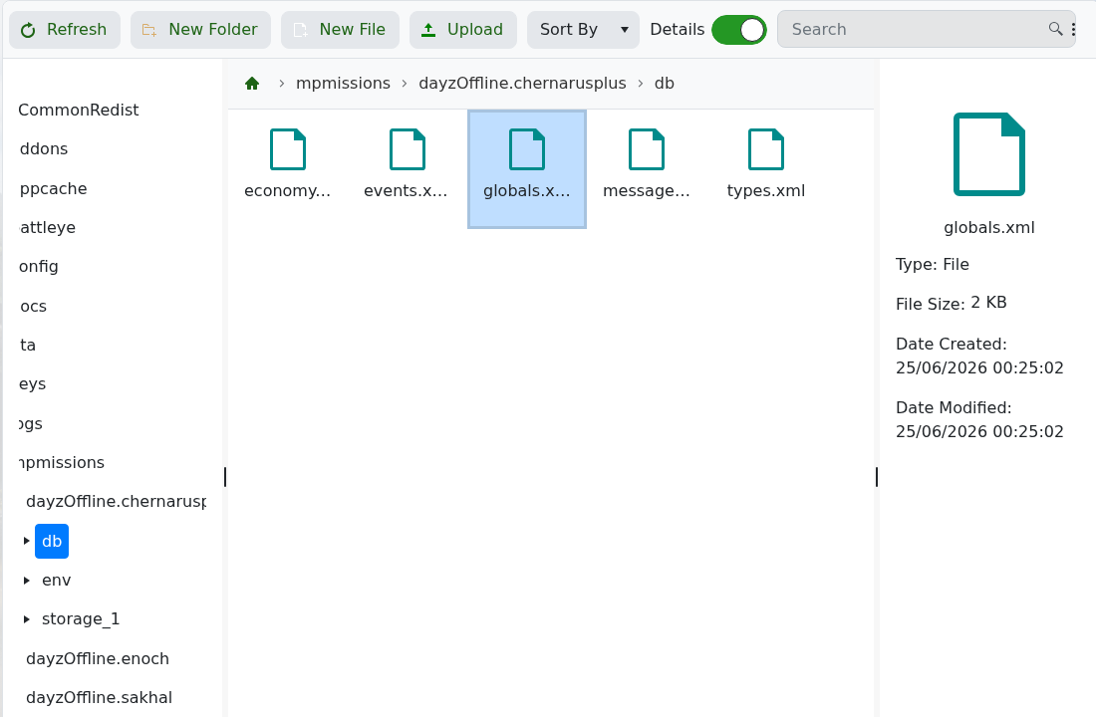Select dayzOffline.enoch in tree
The width and height of the screenshot is (1096, 717).
click(x=98, y=659)
